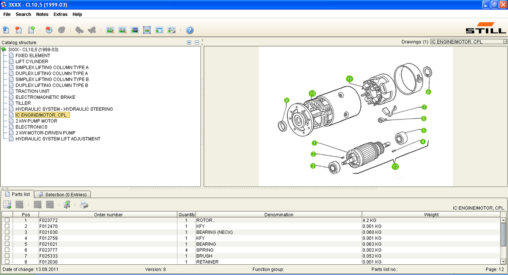Screen dimensions: 508x275
Task: Click callout 12 on the motor drawing
Action: coord(395,167)
